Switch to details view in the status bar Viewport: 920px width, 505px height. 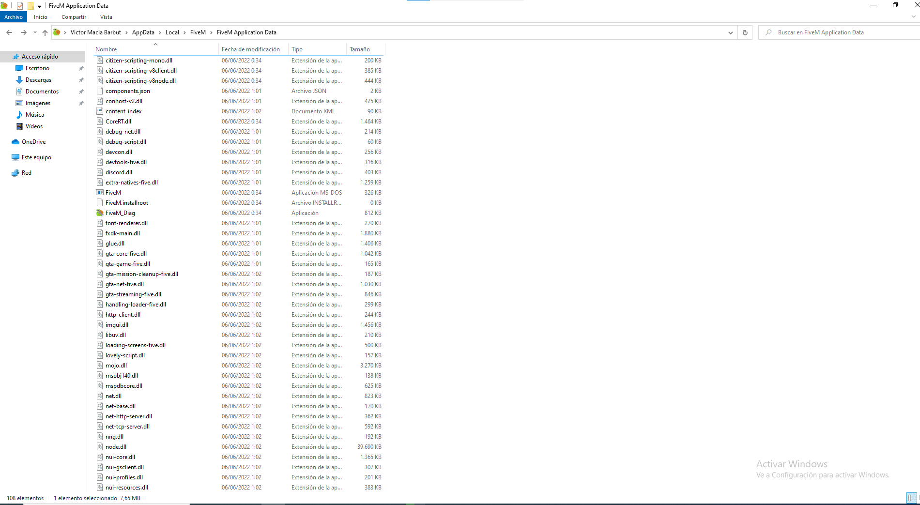(912, 498)
